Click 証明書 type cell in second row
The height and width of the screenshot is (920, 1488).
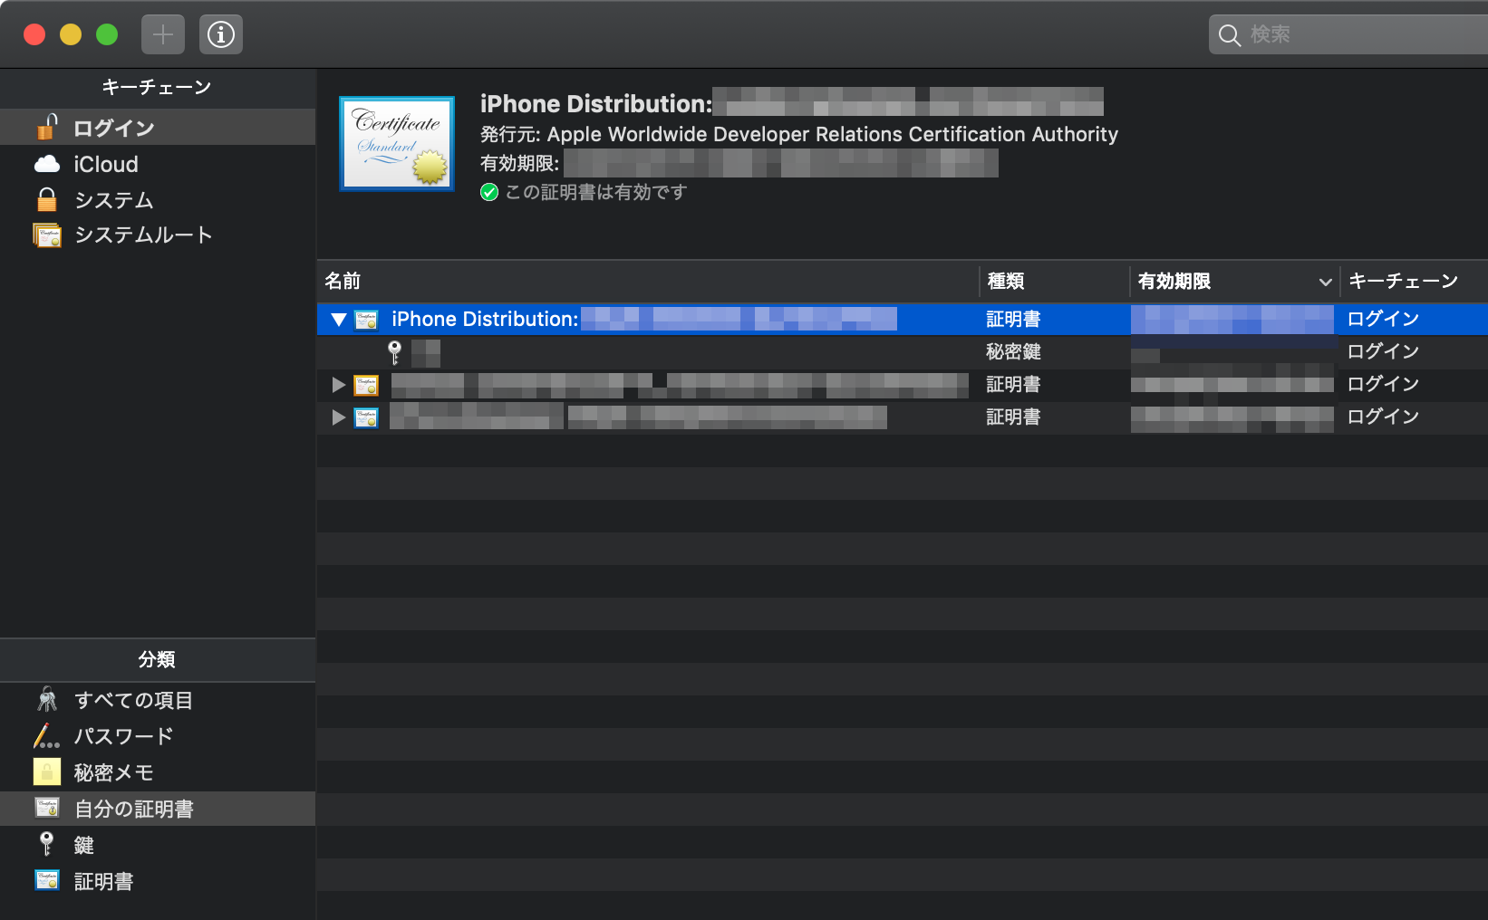(1013, 385)
